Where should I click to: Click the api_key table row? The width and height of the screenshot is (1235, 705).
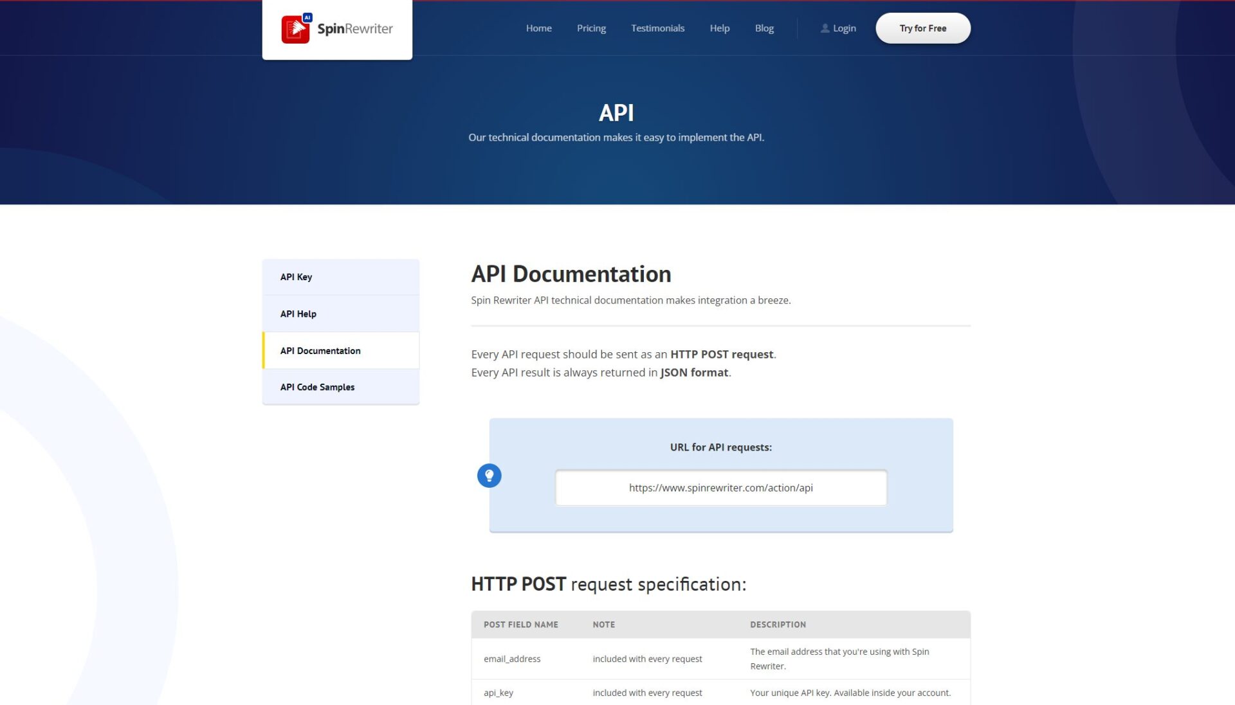[x=720, y=693]
